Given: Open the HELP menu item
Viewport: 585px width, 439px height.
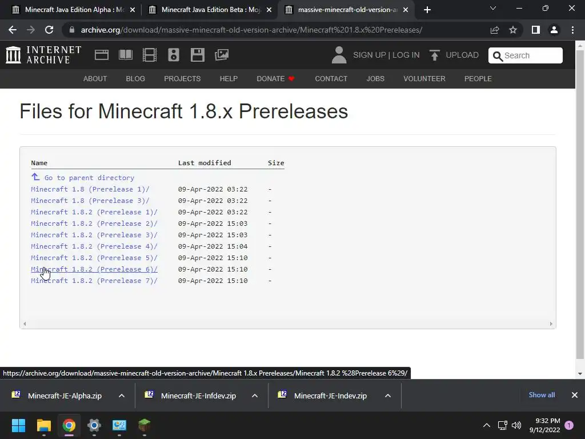Looking at the screenshot, I should [229, 79].
